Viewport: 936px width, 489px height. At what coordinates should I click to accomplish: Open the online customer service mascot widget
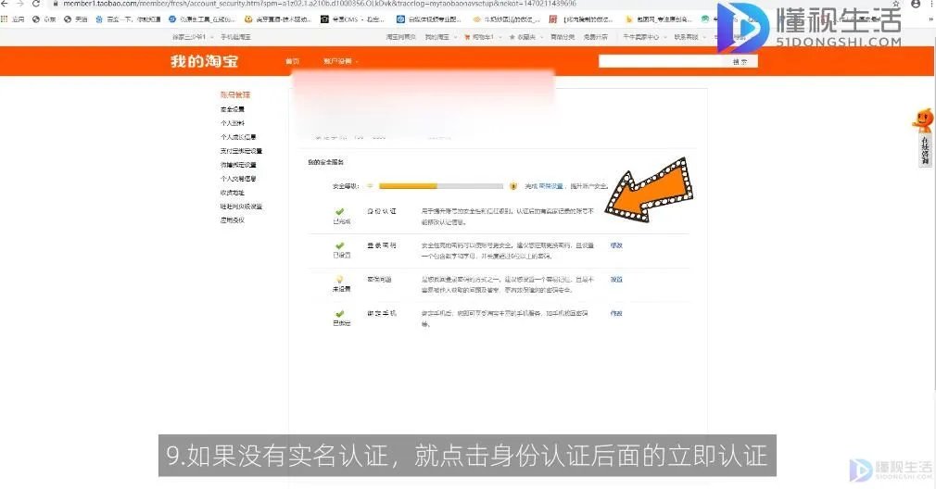point(923,137)
